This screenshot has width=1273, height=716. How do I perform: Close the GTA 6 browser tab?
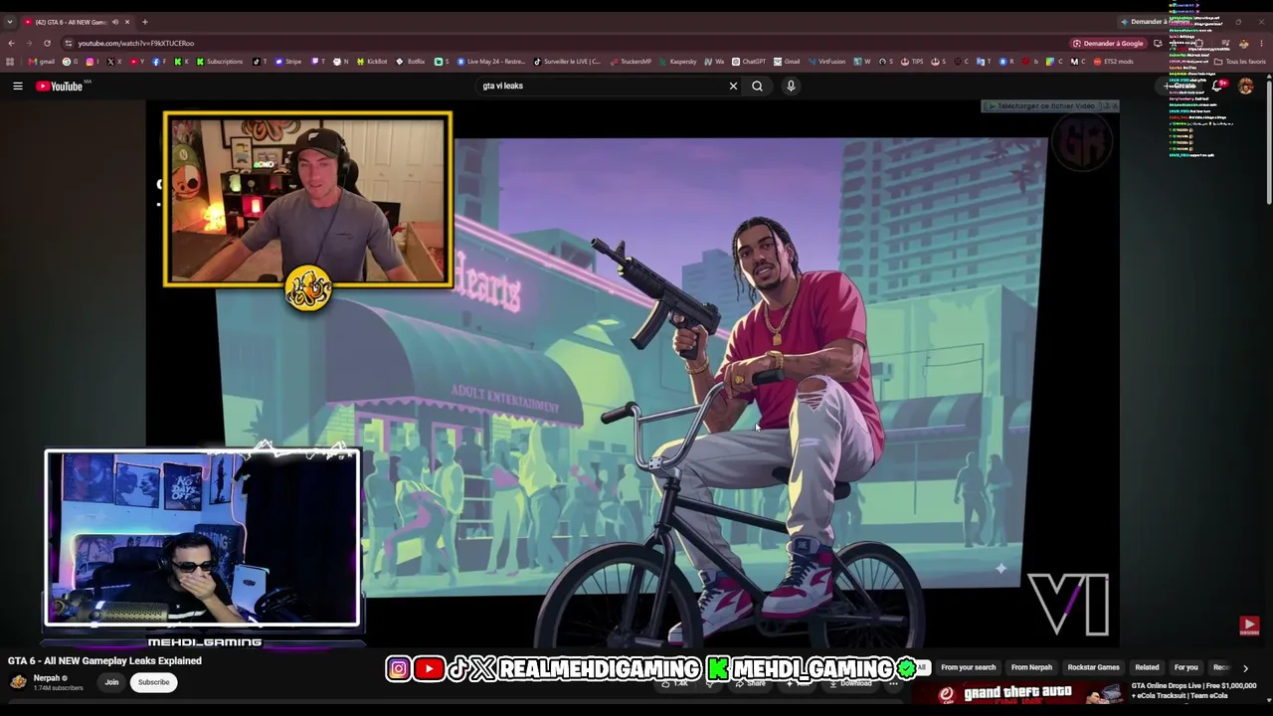coord(127,22)
